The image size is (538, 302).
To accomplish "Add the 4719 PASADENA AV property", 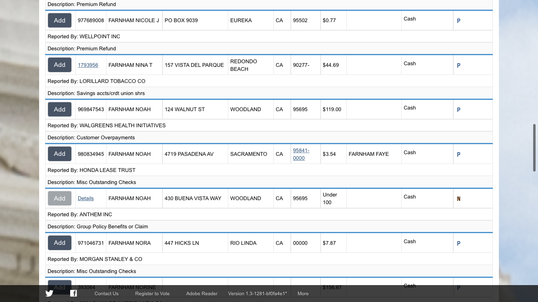I will click(x=60, y=154).
